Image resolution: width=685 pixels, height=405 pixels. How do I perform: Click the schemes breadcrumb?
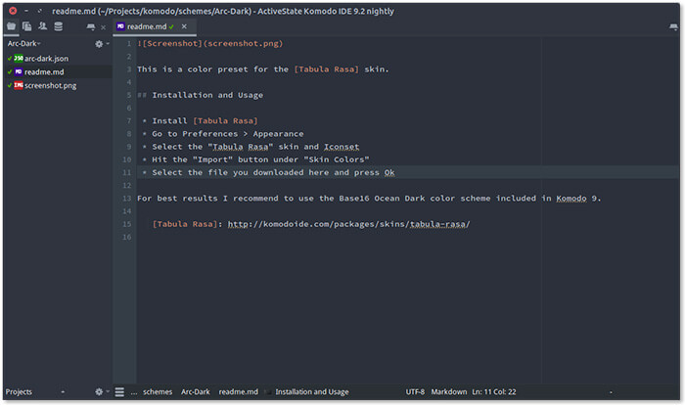pyautogui.click(x=158, y=392)
